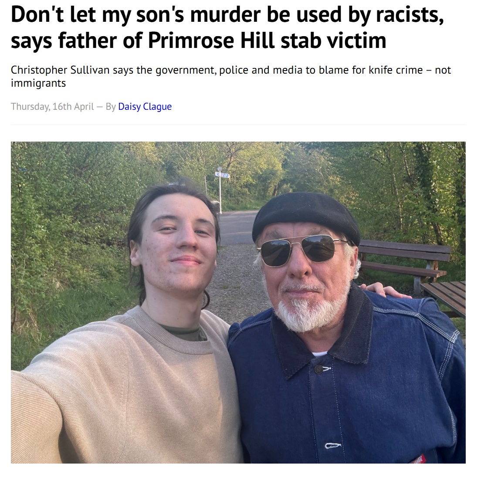Open author Daisy Clague's profile link

pyautogui.click(x=145, y=107)
